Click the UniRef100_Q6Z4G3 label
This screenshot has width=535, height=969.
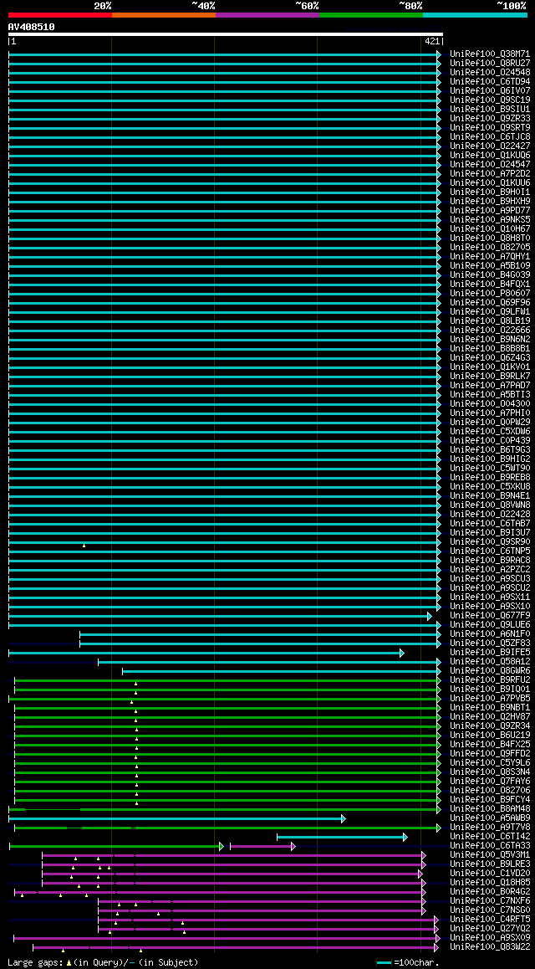490,358
